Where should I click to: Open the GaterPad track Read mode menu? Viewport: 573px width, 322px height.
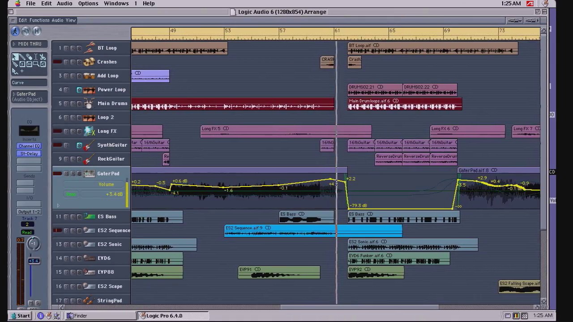pyautogui.click(x=71, y=194)
